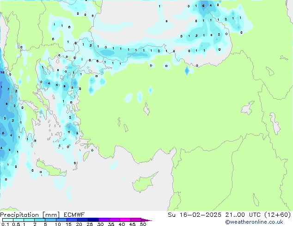
Task: Select the 30–35 mm purple legend swatch
Action: click(x=104, y=220)
